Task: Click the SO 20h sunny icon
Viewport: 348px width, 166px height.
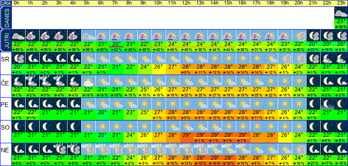Action: [x=299, y=126]
